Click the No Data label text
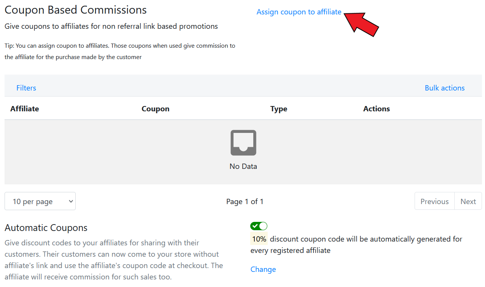485x287 pixels. (243, 166)
